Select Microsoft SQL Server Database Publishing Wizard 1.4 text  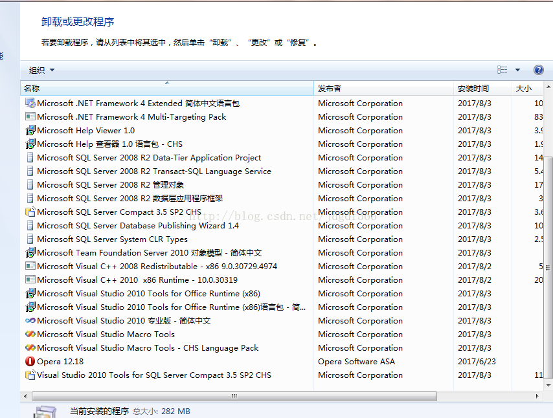(x=138, y=226)
